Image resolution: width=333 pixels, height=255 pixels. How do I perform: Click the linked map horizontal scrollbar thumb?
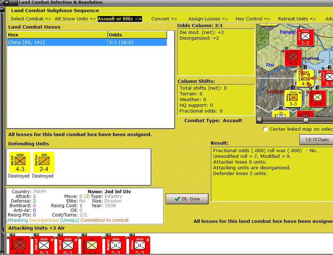click(x=306, y=120)
